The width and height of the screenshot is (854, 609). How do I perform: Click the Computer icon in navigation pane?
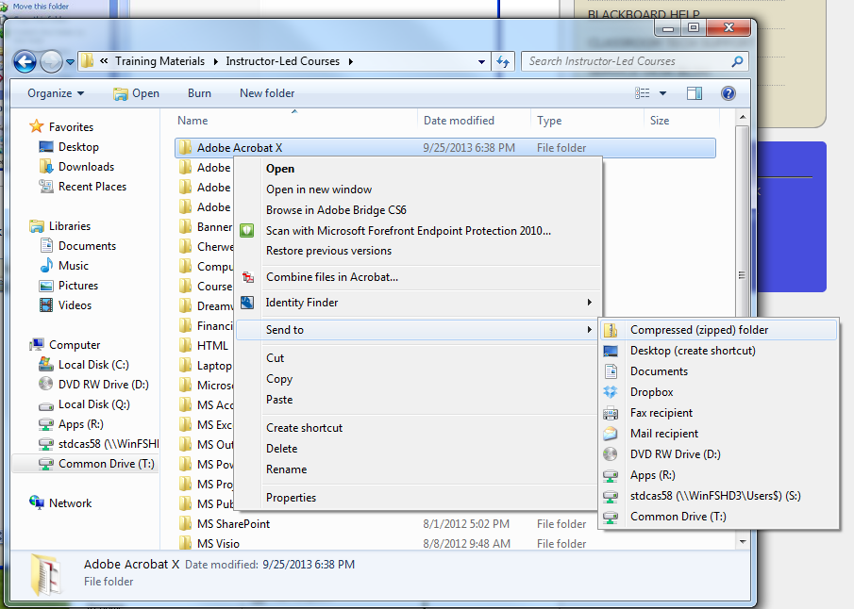point(37,344)
